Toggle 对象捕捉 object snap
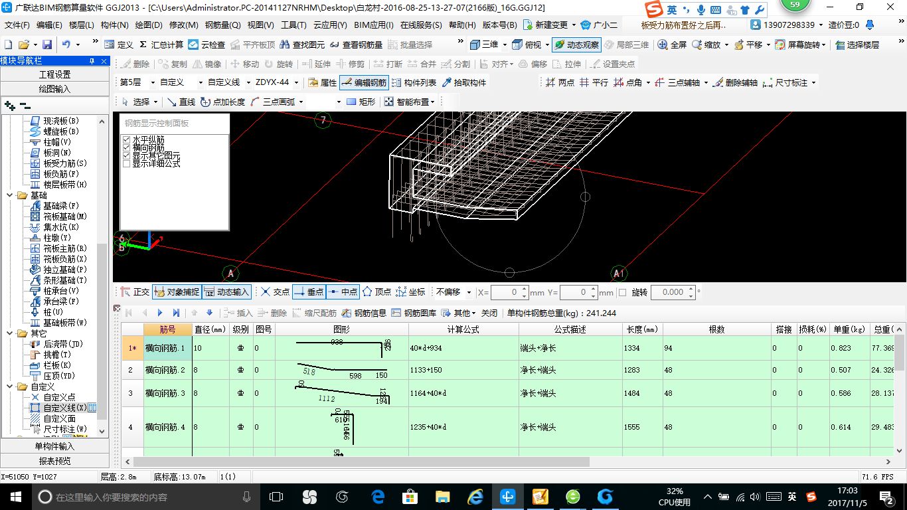Viewport: 907px width, 510px height. pyautogui.click(x=177, y=292)
